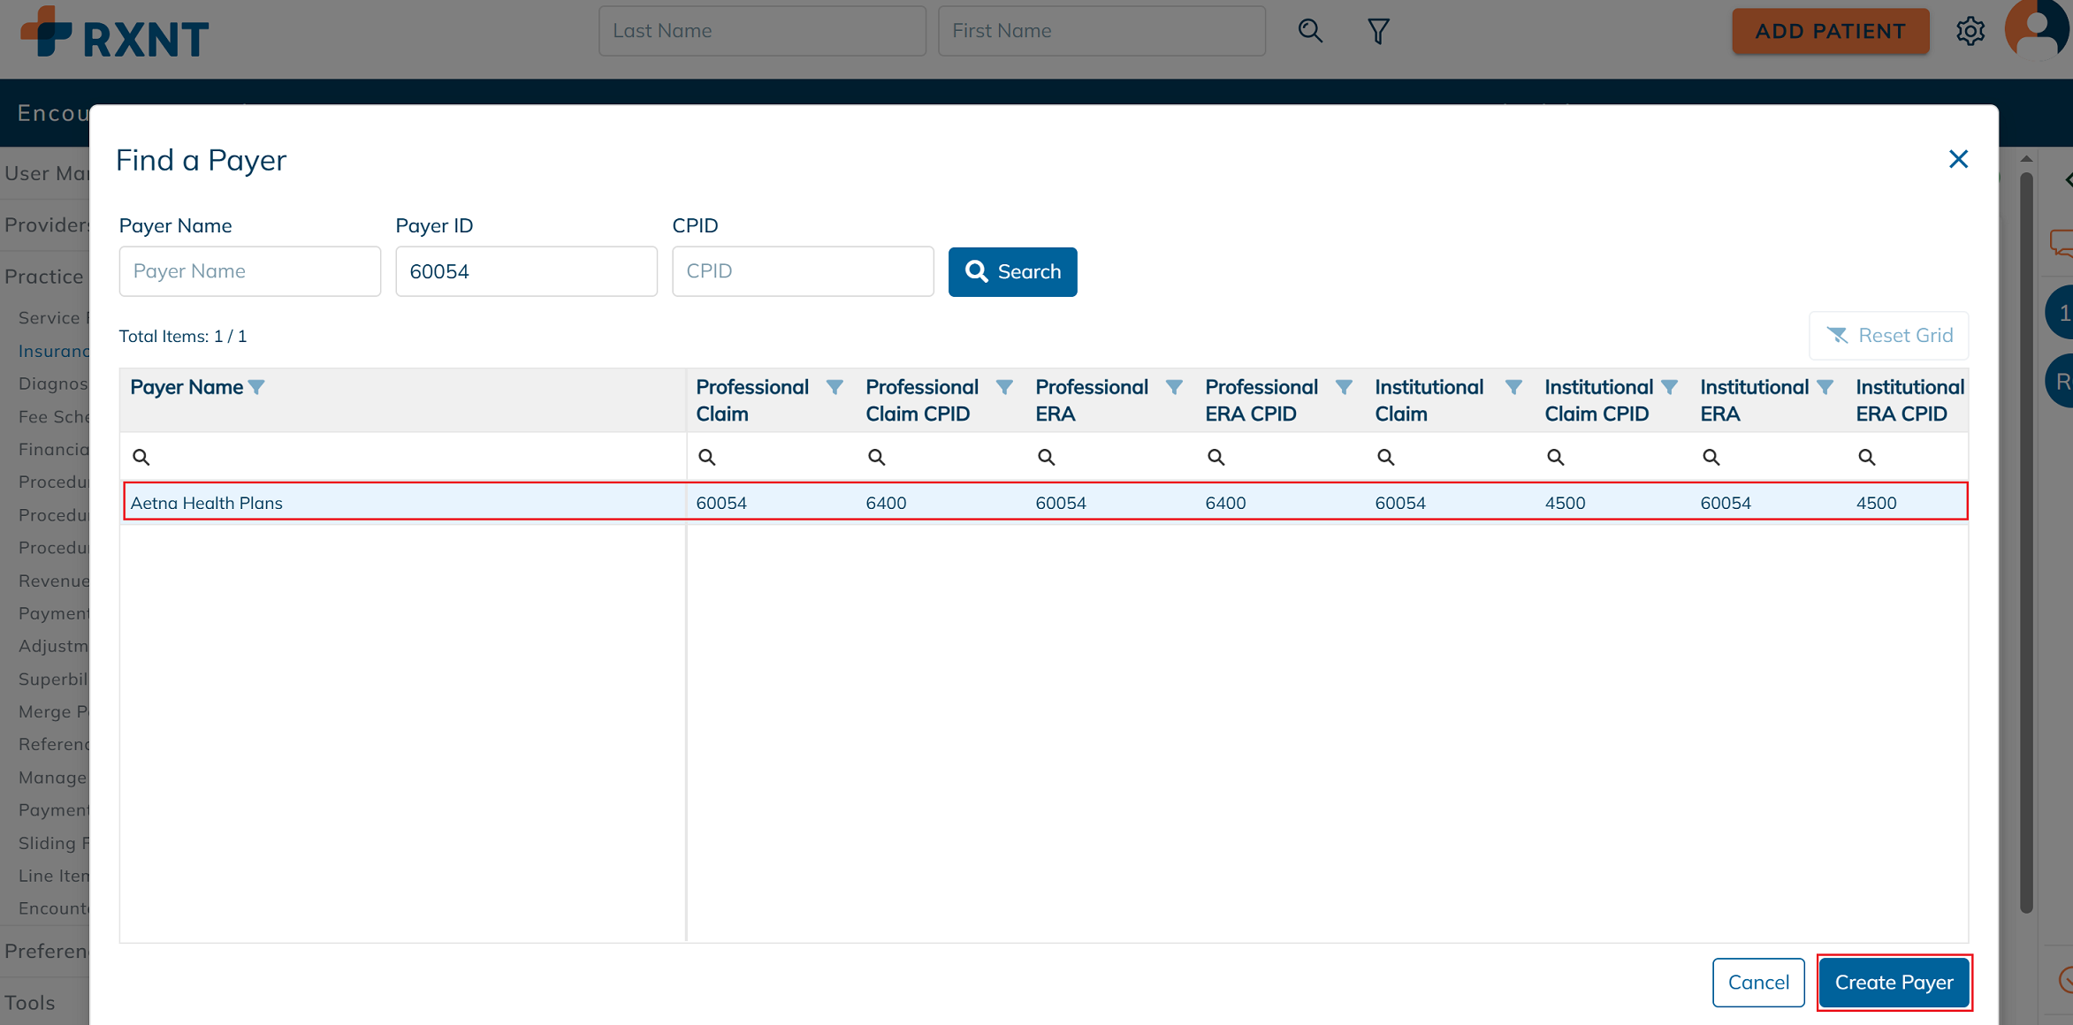Screen dimensions: 2073x1025
Task: Click the Create Payer button
Action: tap(1894, 982)
